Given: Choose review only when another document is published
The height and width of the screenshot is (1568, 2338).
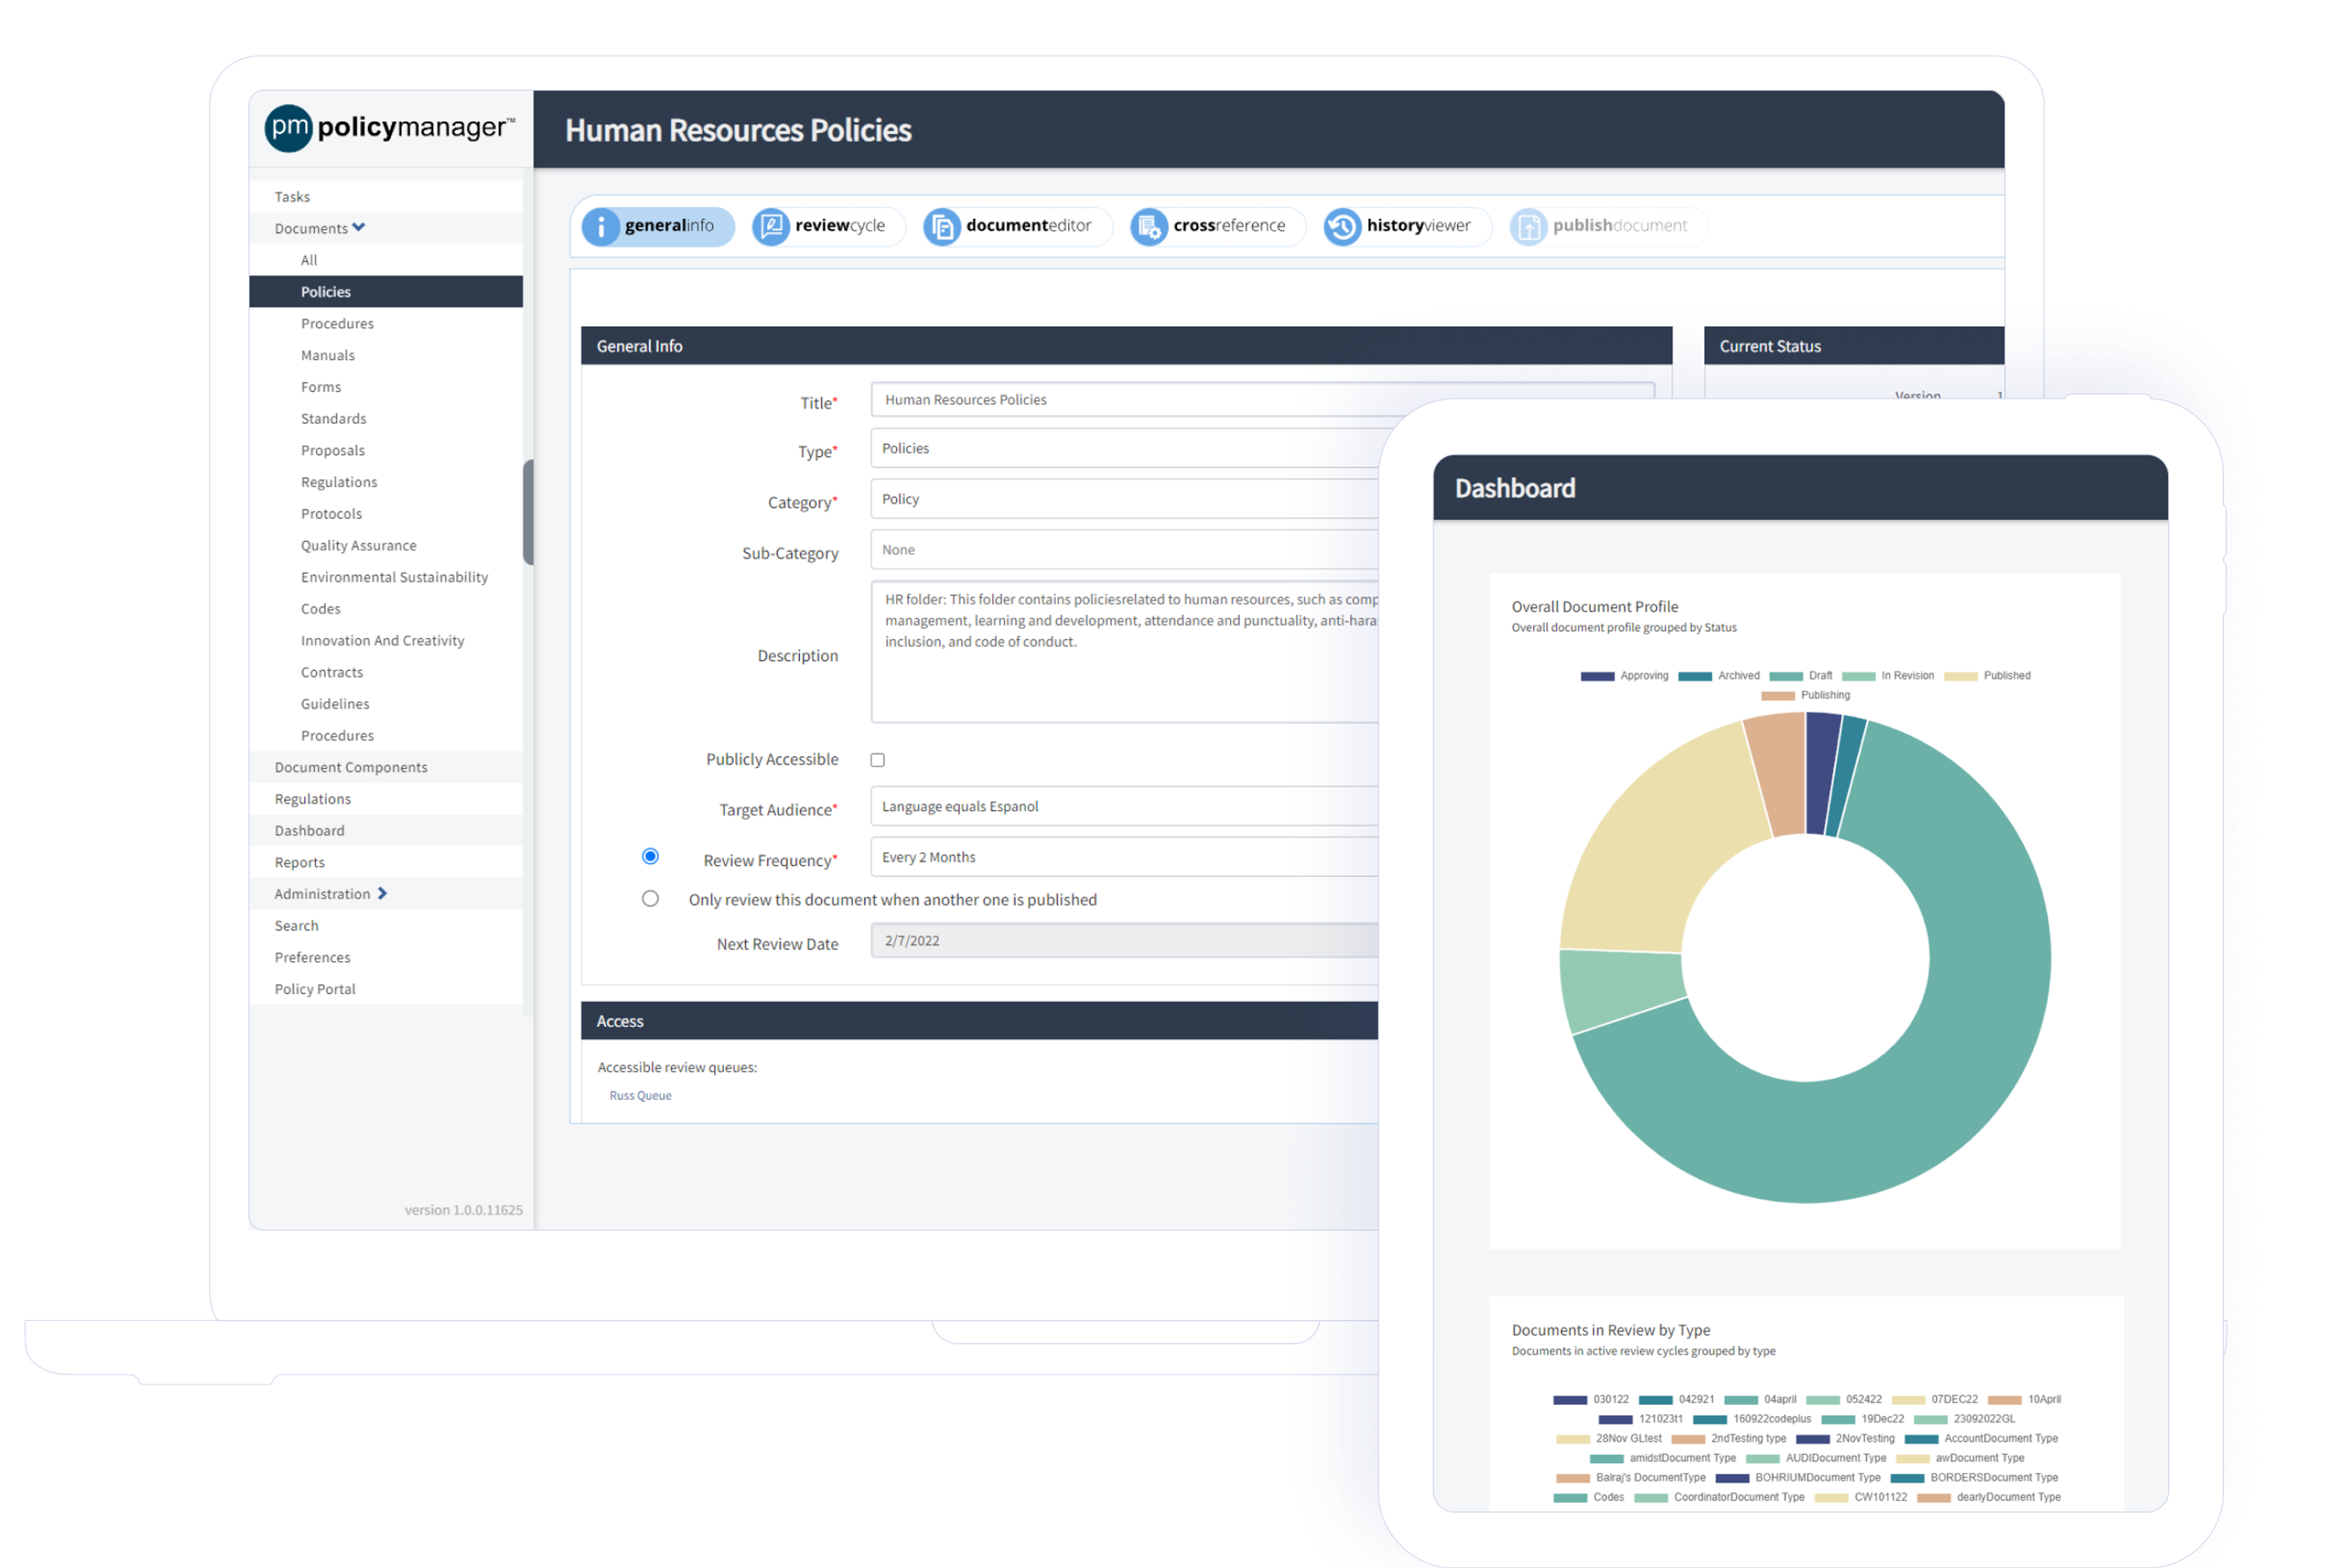Looking at the screenshot, I should [650, 898].
